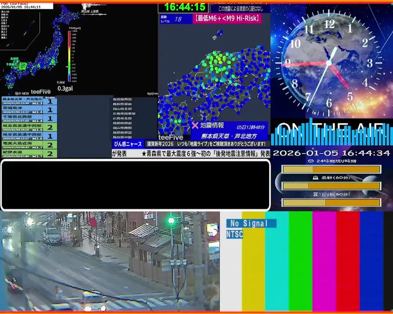Click the 0.3gal reading under the Japan map
The width and height of the screenshot is (393, 314).
point(65,89)
